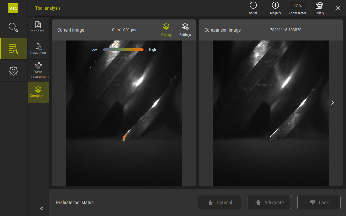Switch to Image viewer mode
Viewport: 346px width, 216px height.
coord(38,27)
